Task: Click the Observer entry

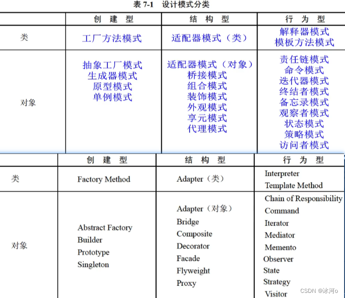Action: click(279, 259)
